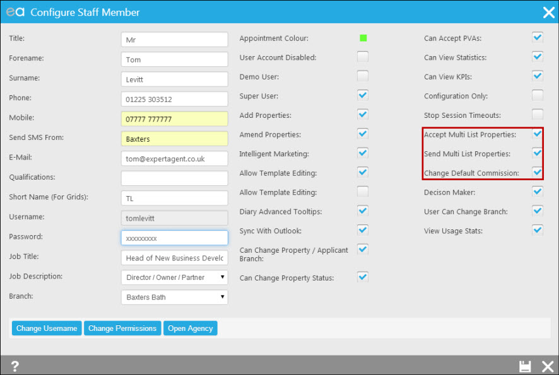Expand the Branch dropdown showing Baxters Bath

174,297
